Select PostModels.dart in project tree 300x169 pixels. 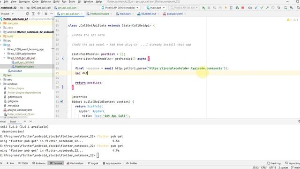point(24,67)
